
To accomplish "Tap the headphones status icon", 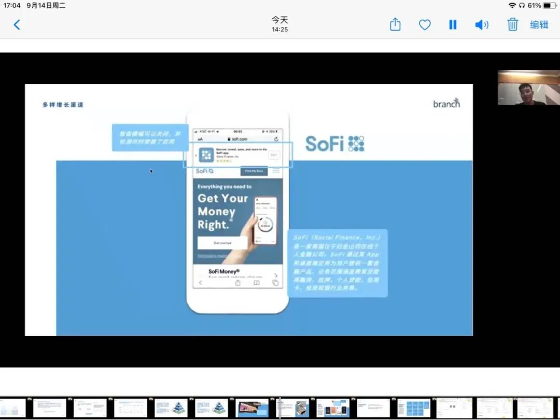I will [522, 5].
